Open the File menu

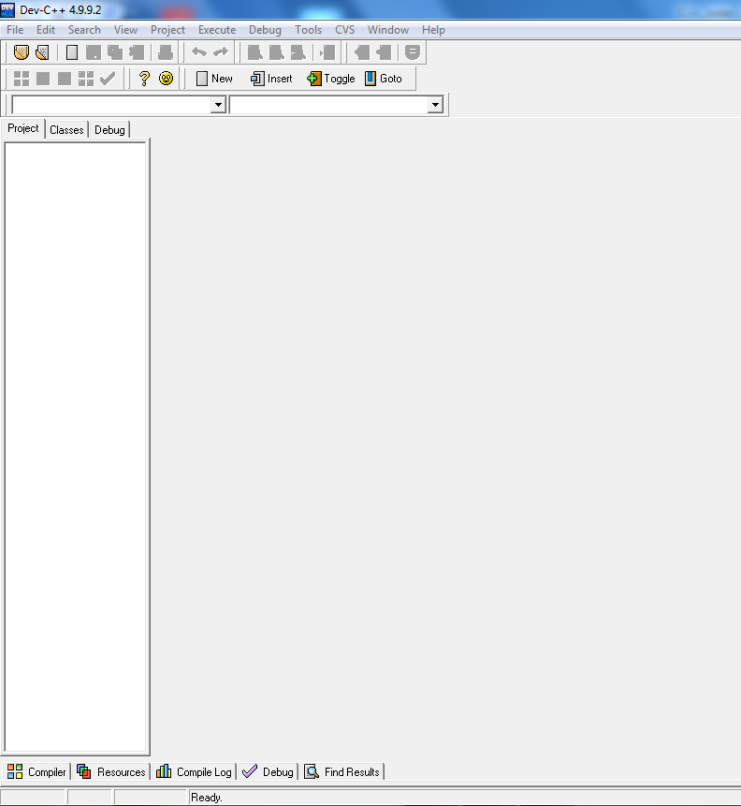(15, 30)
